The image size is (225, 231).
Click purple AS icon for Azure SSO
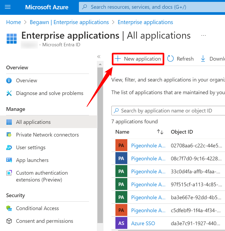point(121,223)
